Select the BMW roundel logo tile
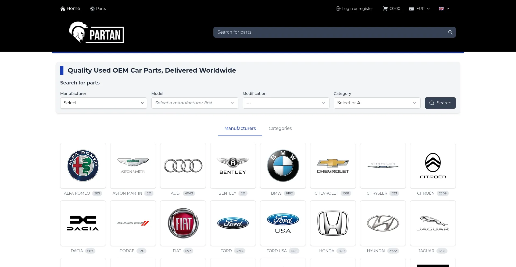The image size is (516, 267). click(283, 166)
